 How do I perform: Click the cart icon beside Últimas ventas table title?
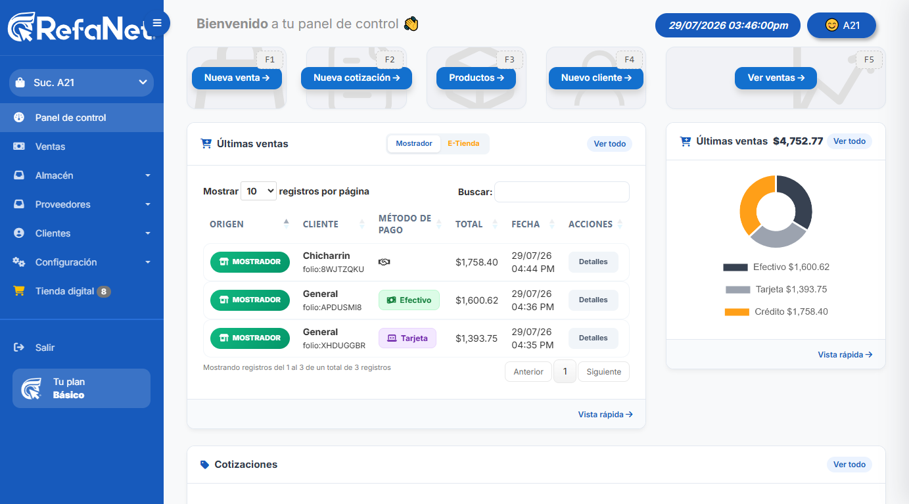(206, 144)
